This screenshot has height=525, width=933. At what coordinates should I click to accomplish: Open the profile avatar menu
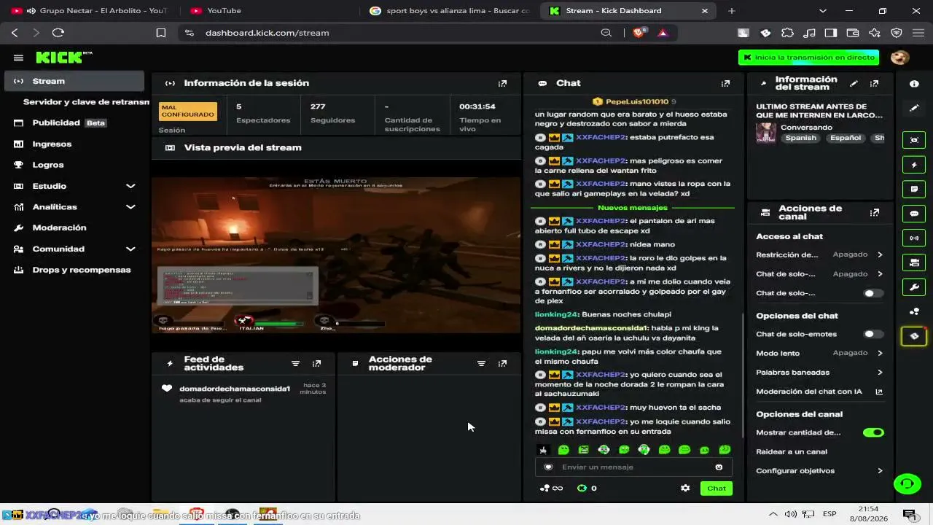(x=899, y=58)
